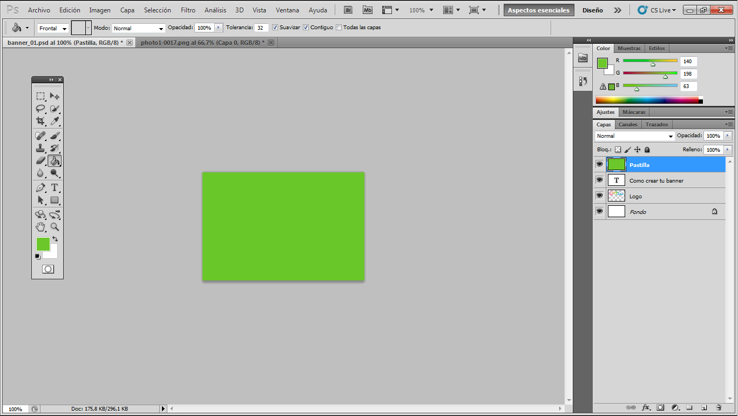Image resolution: width=738 pixels, height=416 pixels.
Task: Select the History Brush tool
Action: (x=55, y=148)
